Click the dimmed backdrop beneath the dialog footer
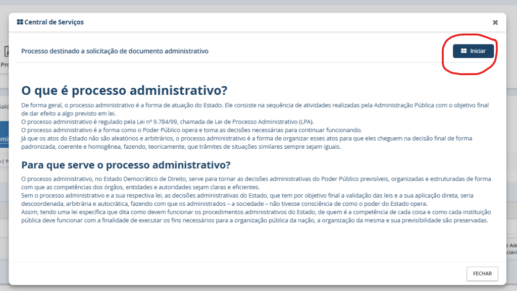This screenshot has width=517, height=291. pyautogui.click(x=258, y=288)
